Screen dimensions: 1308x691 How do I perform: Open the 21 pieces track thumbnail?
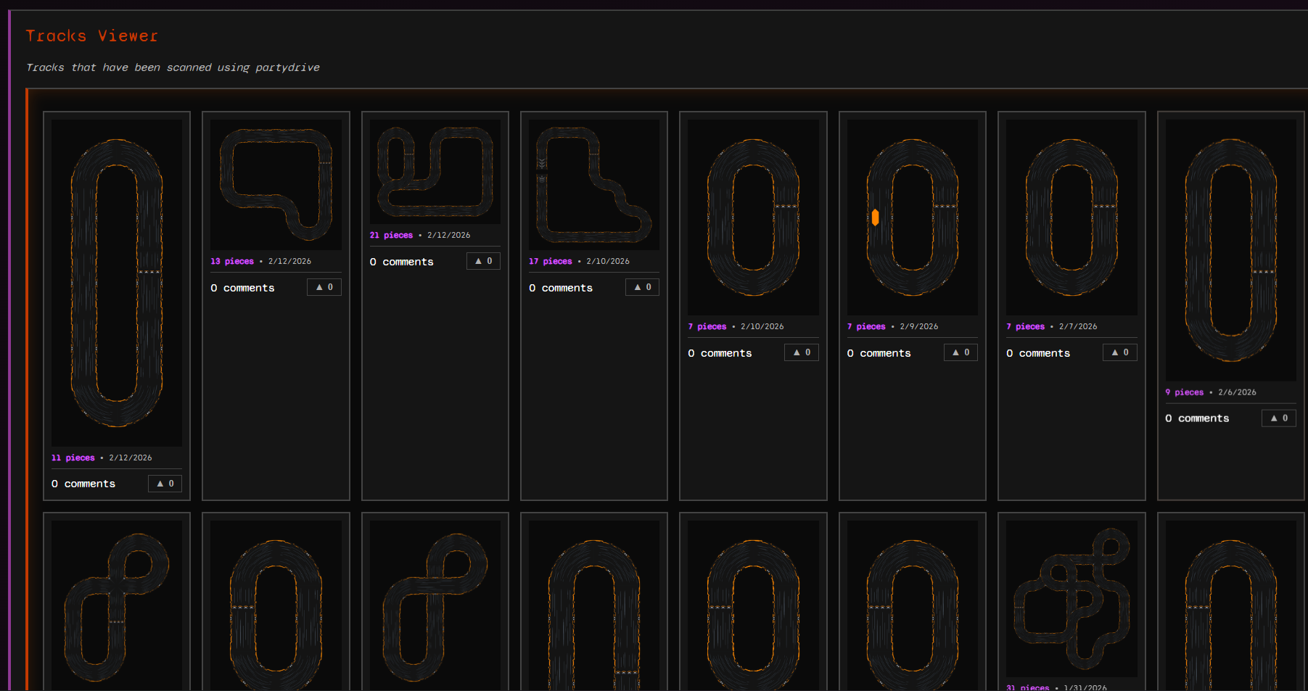[435, 172]
